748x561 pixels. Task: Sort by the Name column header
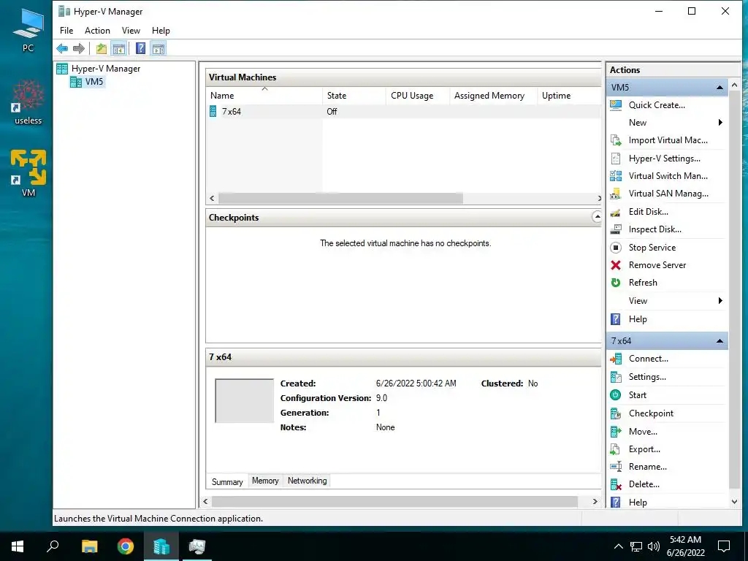tap(264, 96)
